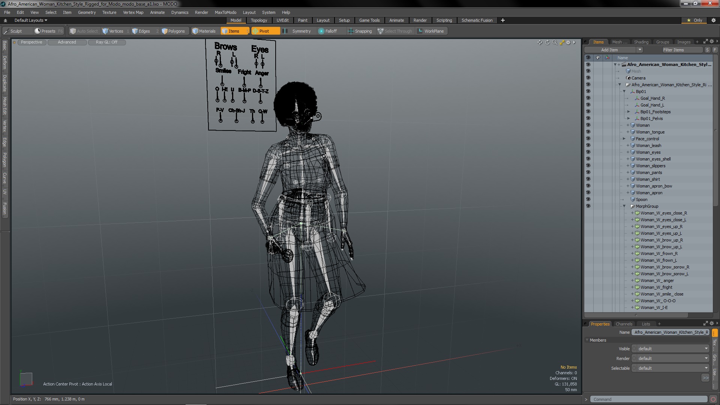Select the Goal_Hand_R item
Screen dimensions: 720x405
click(x=652, y=98)
